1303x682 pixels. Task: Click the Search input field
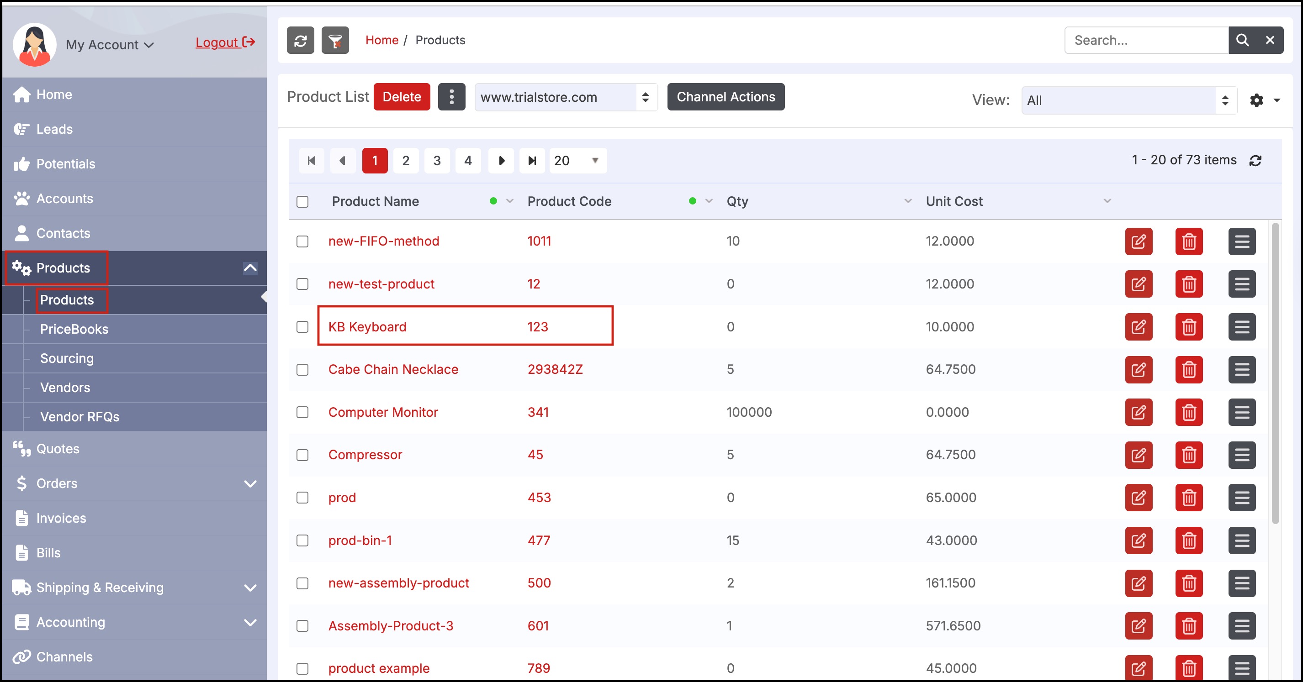[x=1146, y=41]
